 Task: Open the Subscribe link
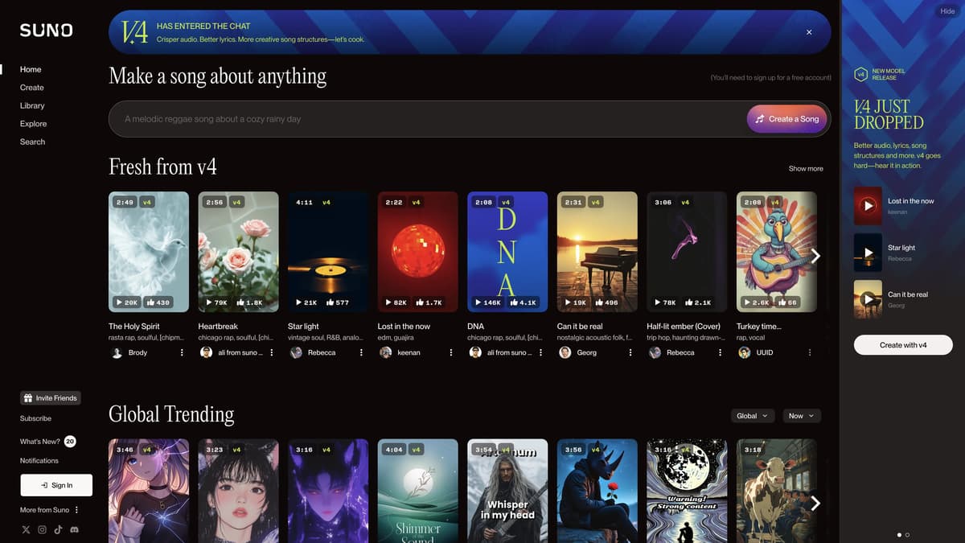point(35,418)
